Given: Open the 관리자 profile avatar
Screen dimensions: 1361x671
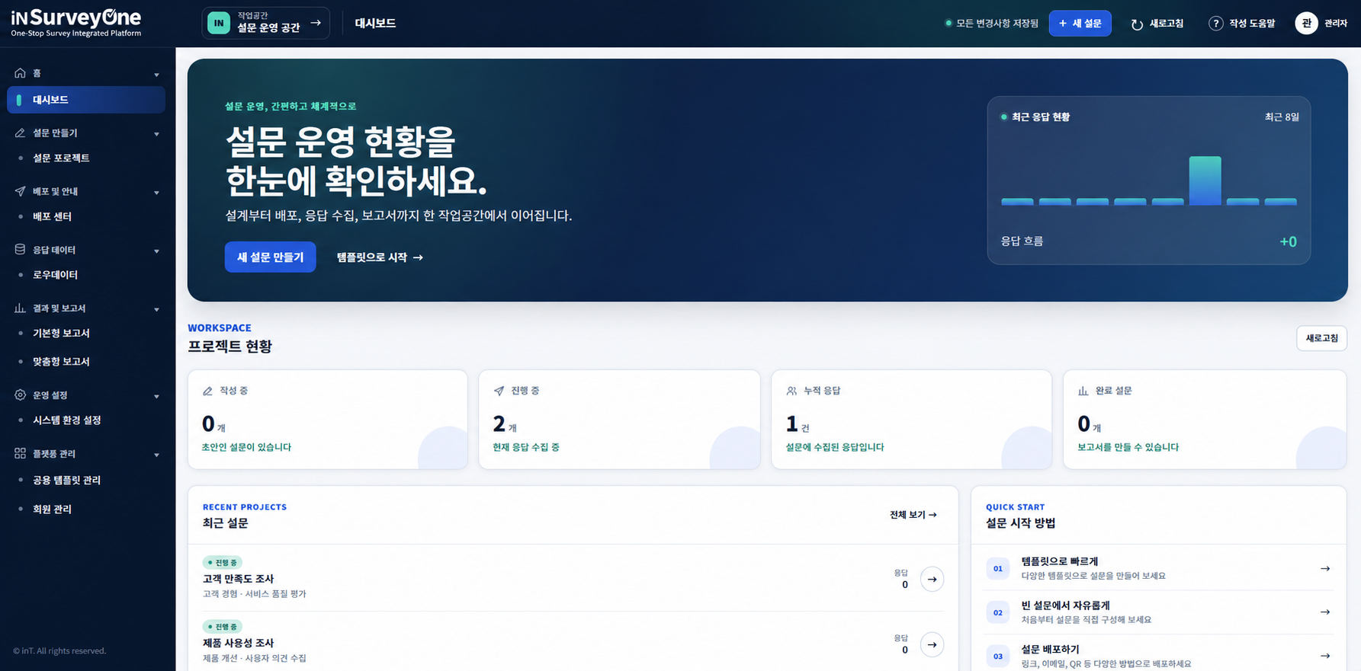Looking at the screenshot, I should [1306, 24].
